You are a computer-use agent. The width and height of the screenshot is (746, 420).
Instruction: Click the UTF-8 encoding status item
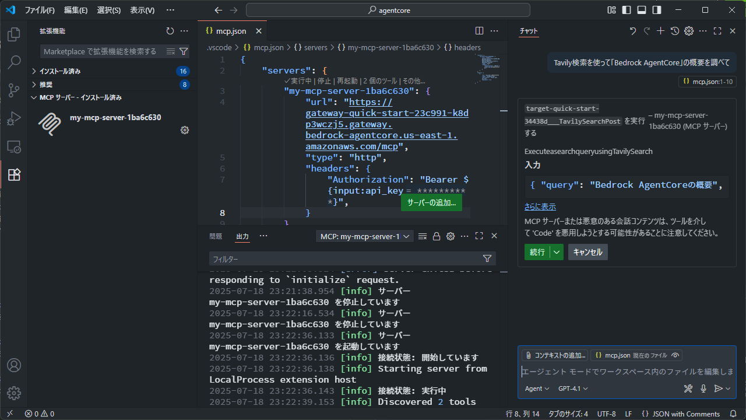(606, 414)
